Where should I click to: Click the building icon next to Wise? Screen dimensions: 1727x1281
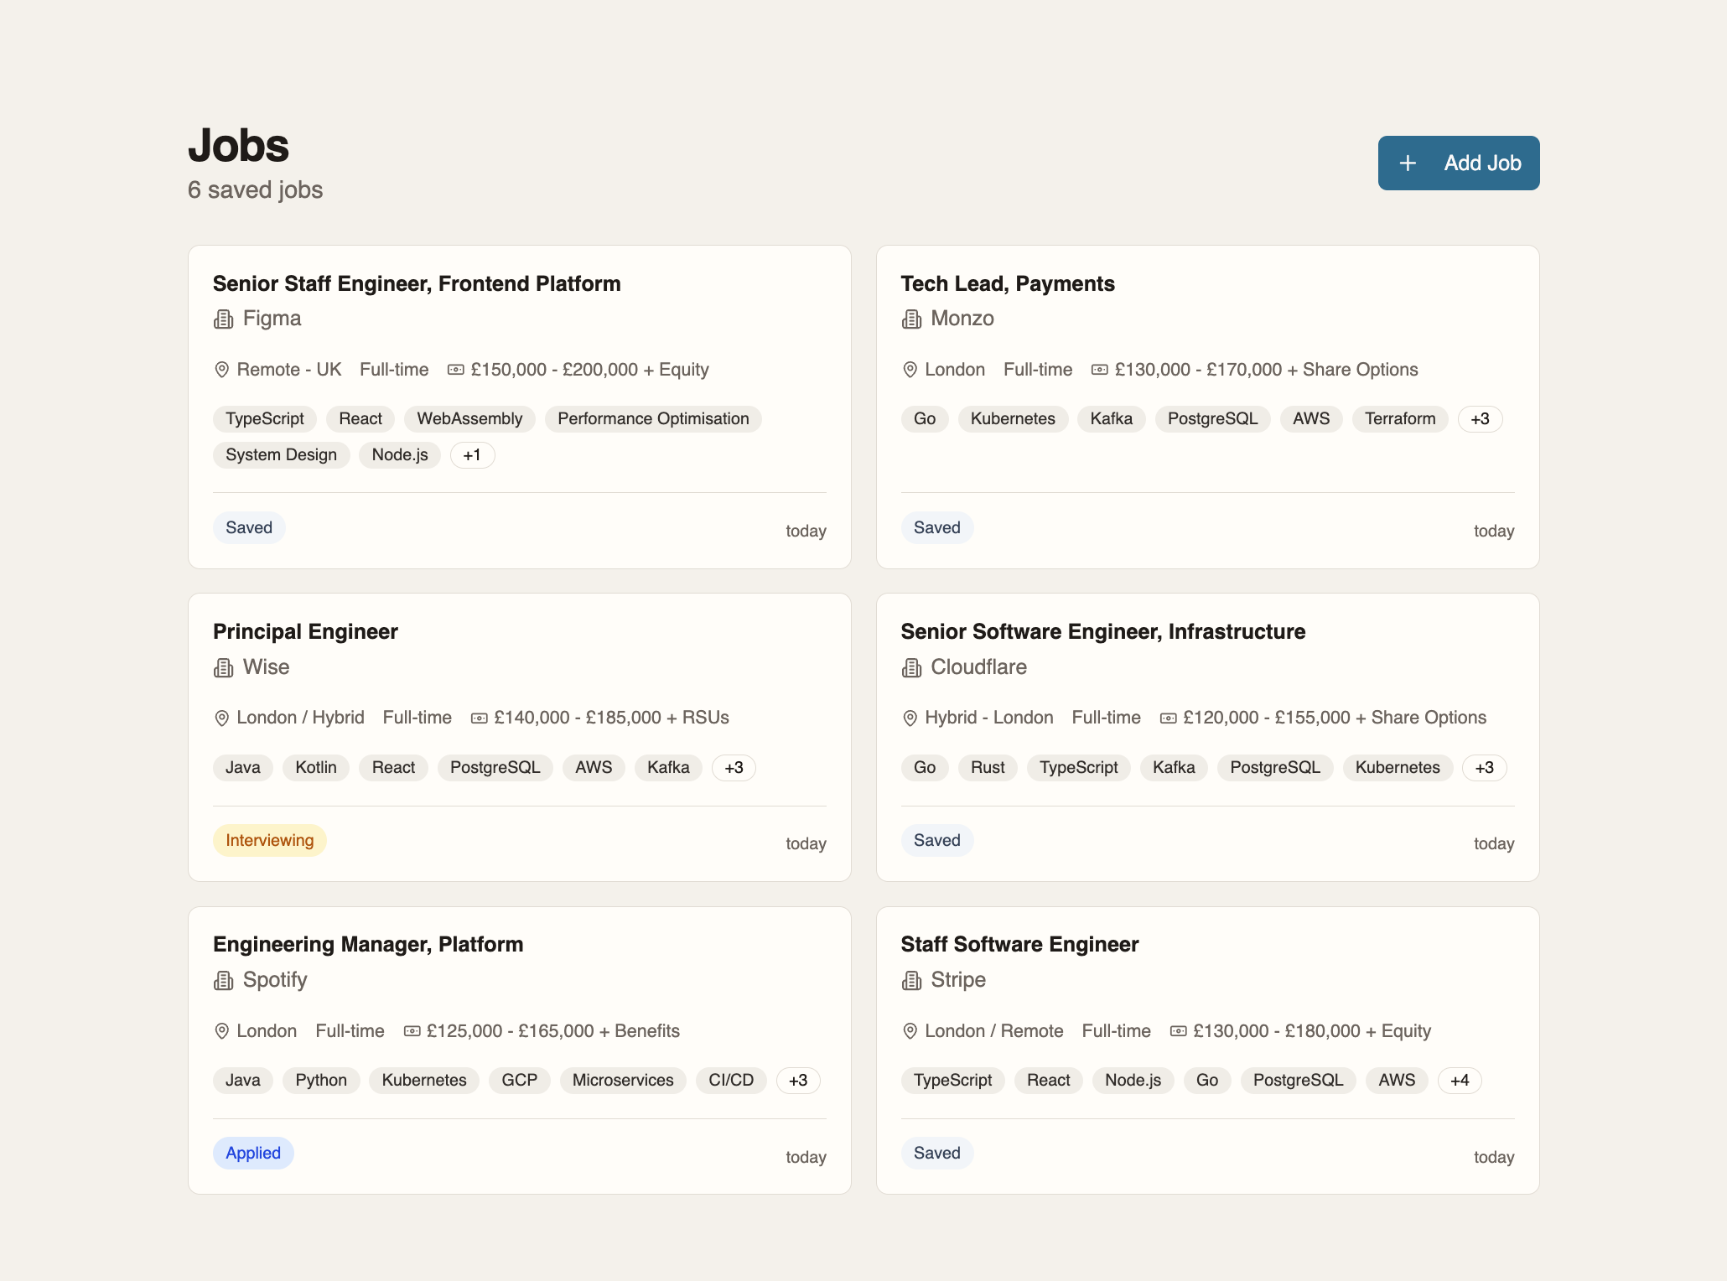tap(223, 668)
